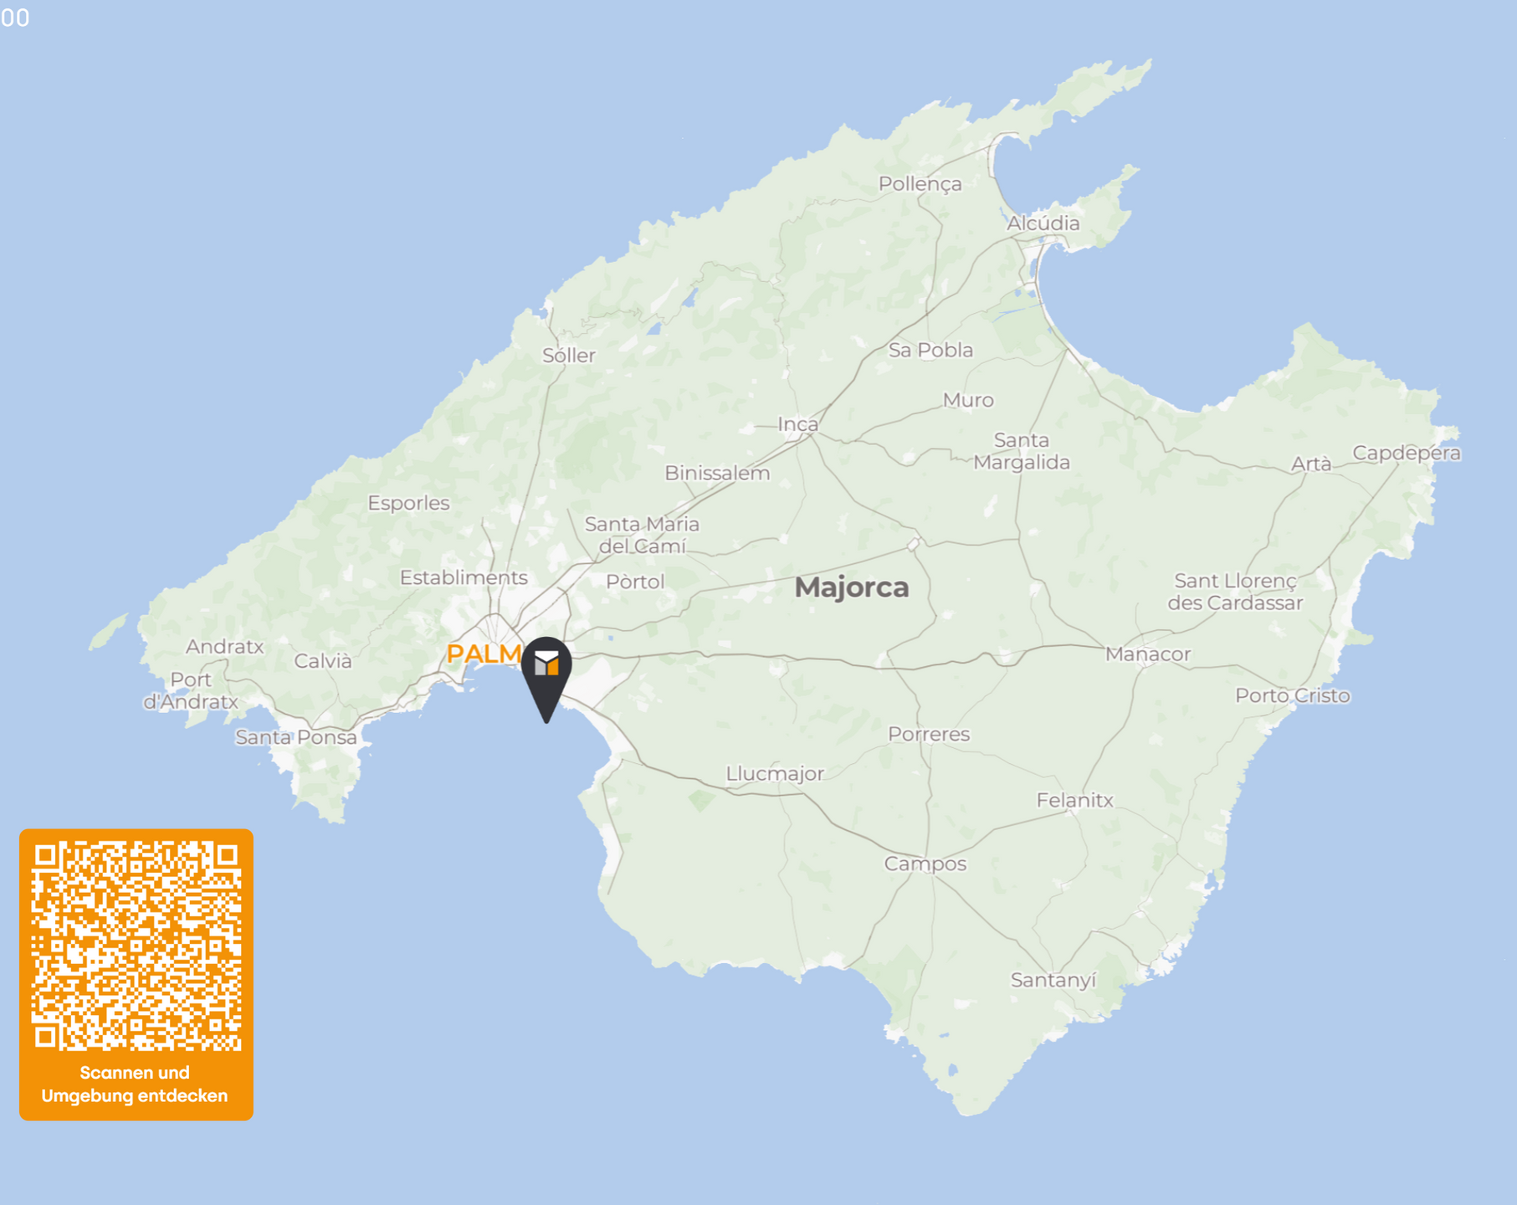Select the Santanyí town label

click(x=1053, y=980)
